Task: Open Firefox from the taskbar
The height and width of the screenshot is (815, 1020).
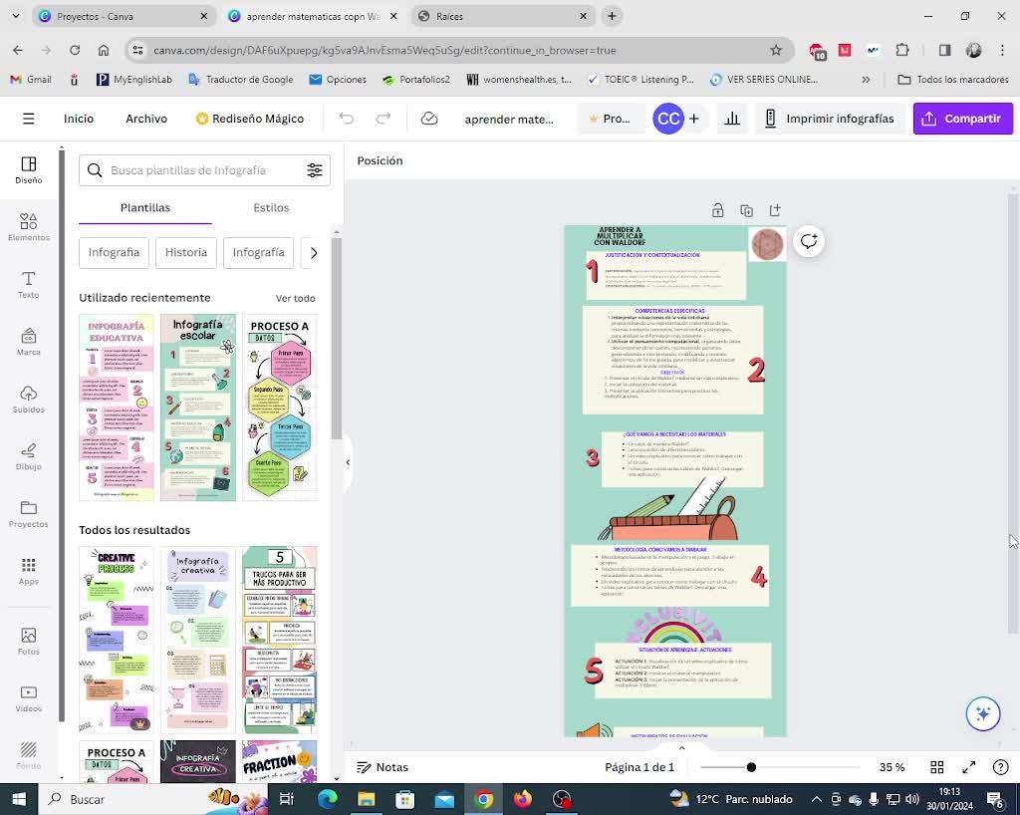Action: pos(522,799)
